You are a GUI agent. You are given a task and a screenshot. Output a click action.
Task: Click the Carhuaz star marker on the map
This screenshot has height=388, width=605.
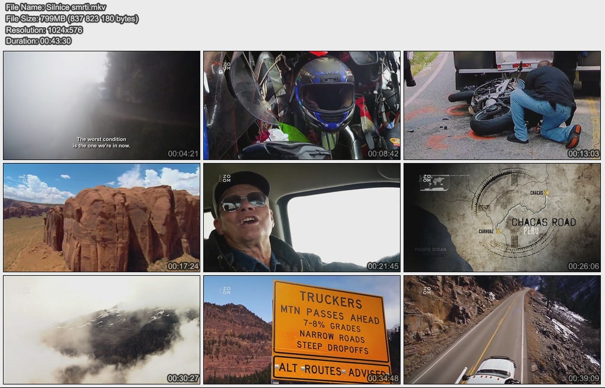[498, 231]
